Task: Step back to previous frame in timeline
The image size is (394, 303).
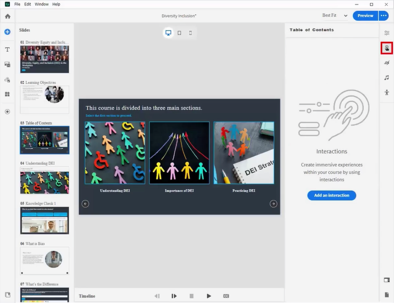Action: 157,296
